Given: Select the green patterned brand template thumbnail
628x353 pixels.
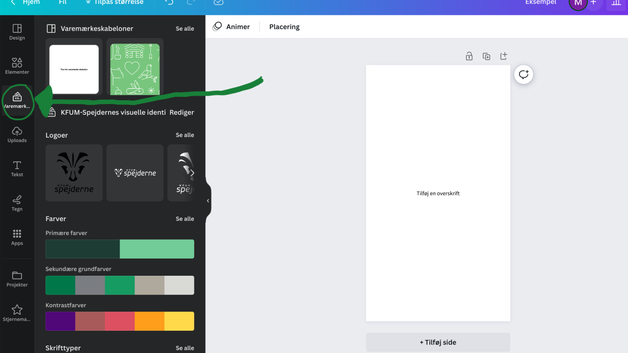Looking at the screenshot, I should 135,69.
